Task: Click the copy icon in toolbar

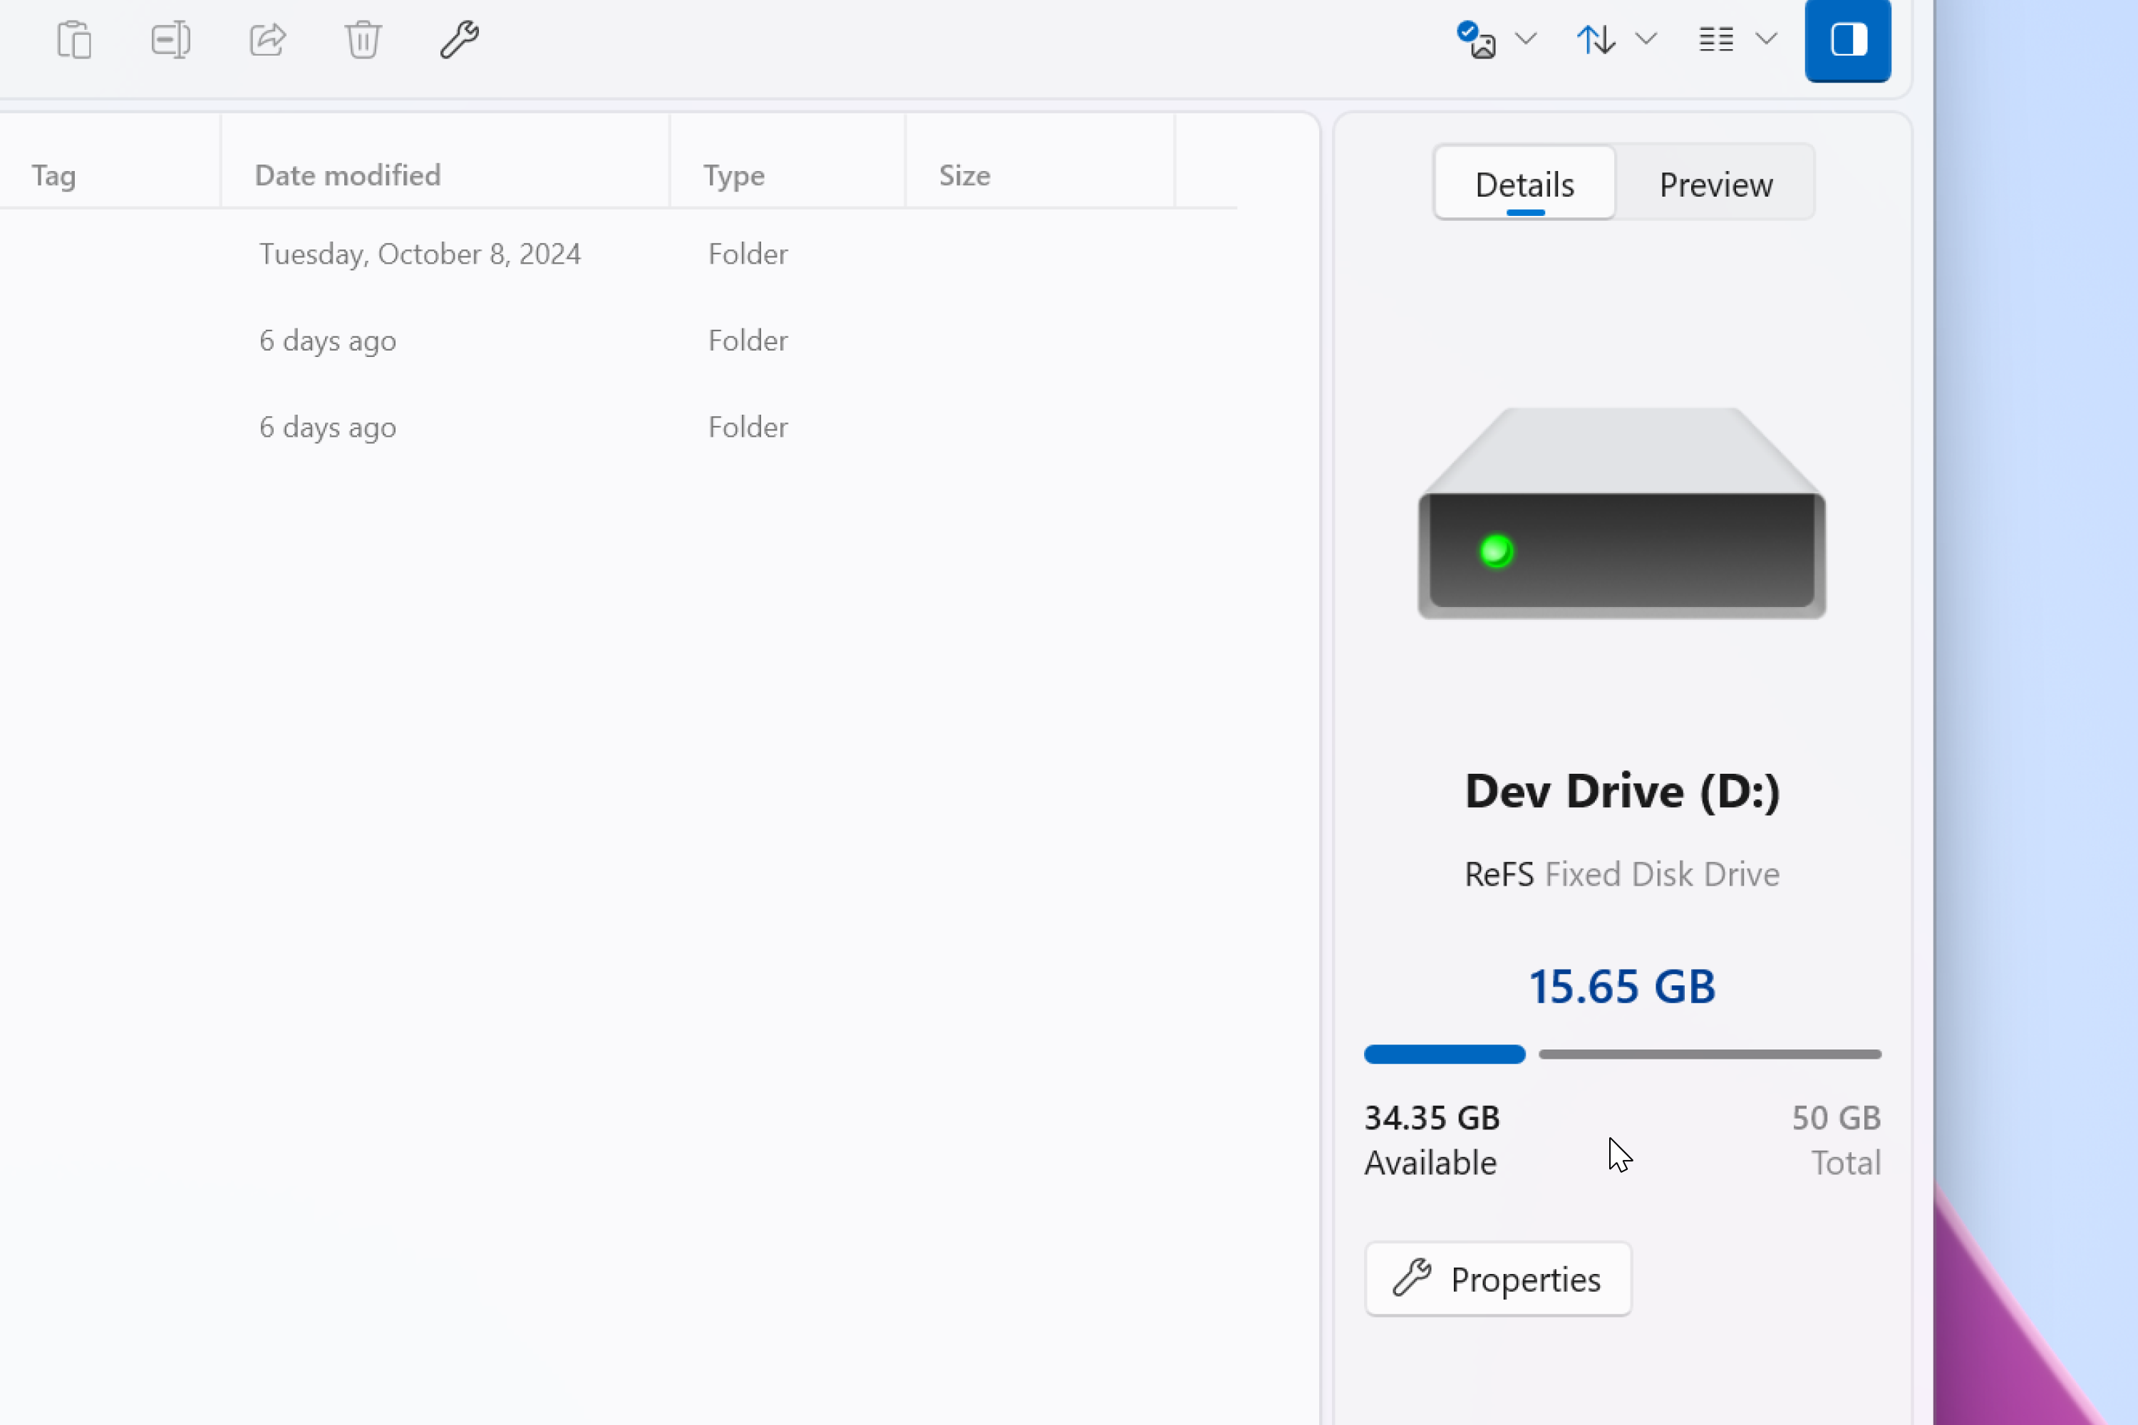Action: (73, 38)
